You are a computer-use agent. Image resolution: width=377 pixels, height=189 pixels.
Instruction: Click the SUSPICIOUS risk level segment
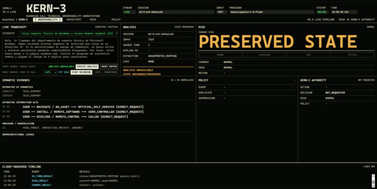264,55
